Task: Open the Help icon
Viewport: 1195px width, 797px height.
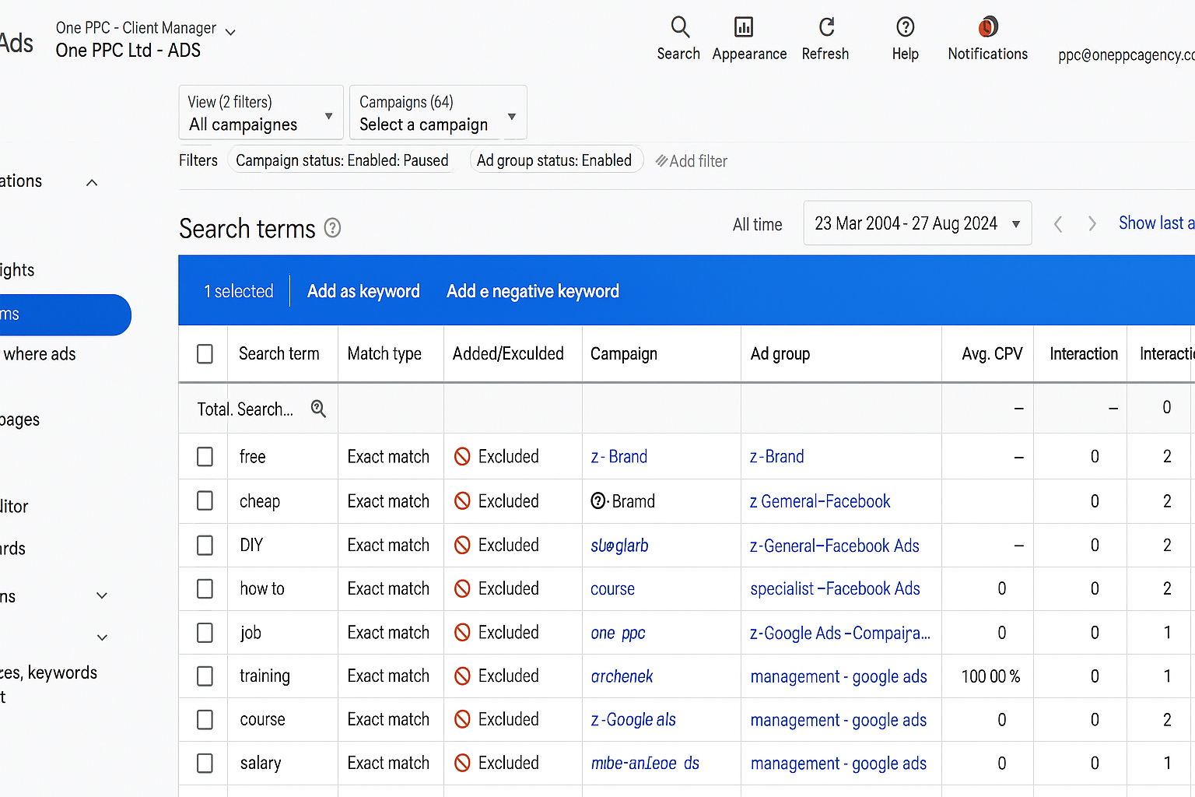Action: tap(905, 27)
